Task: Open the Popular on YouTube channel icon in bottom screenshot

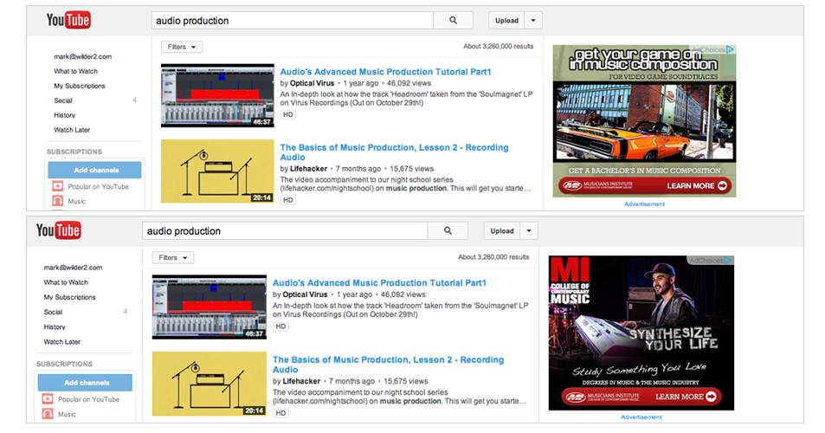Action: 48,399
